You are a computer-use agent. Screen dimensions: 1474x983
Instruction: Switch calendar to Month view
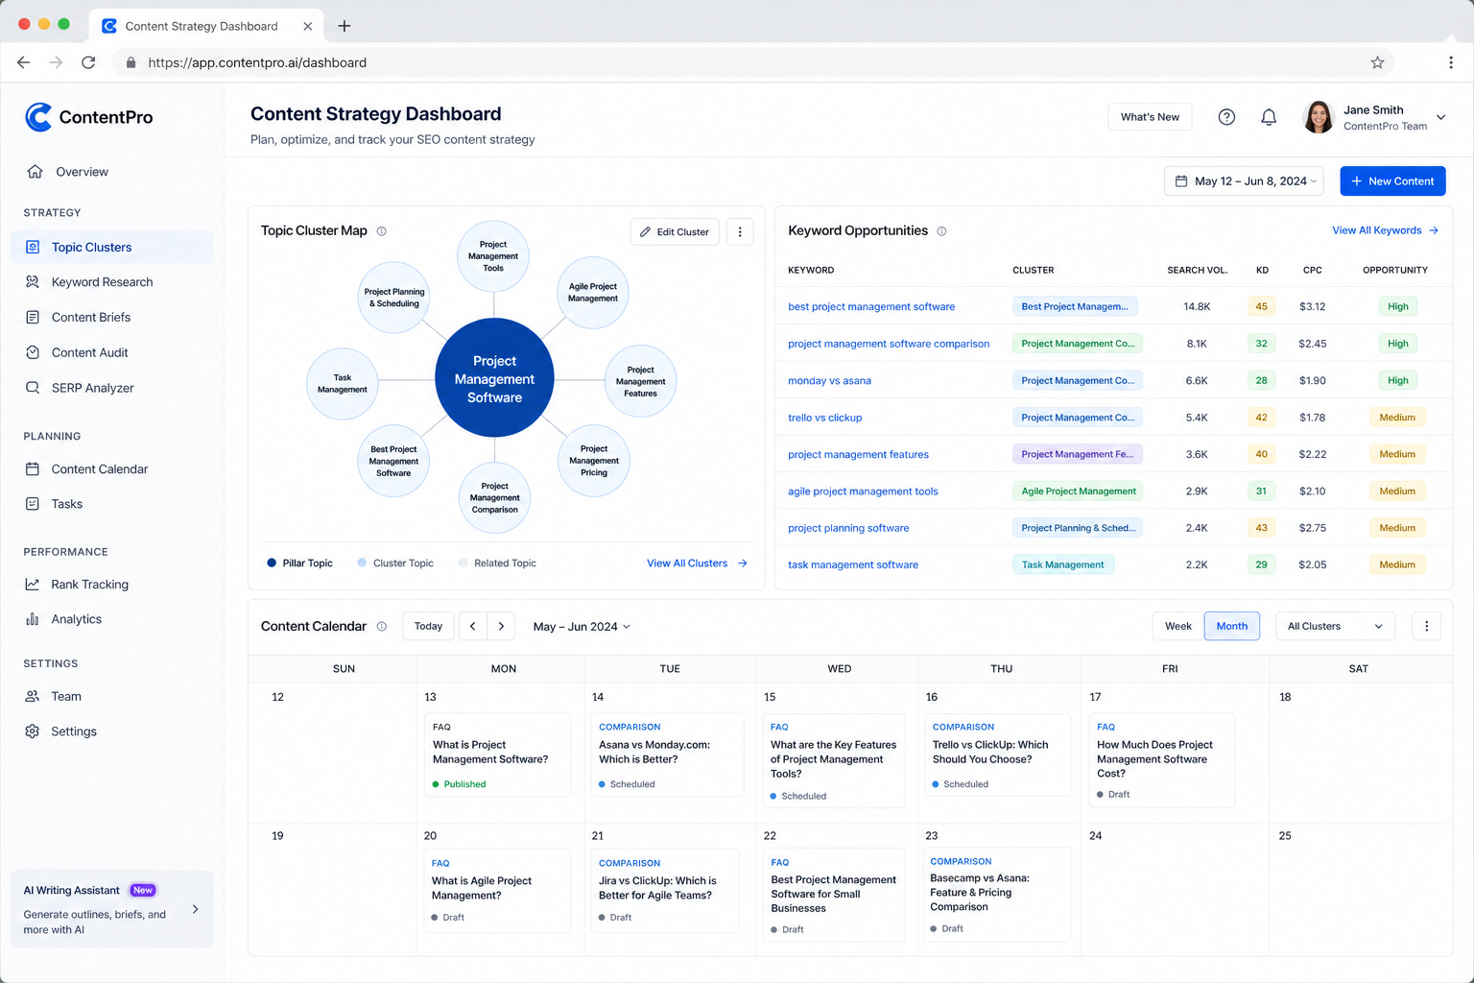pyautogui.click(x=1232, y=626)
